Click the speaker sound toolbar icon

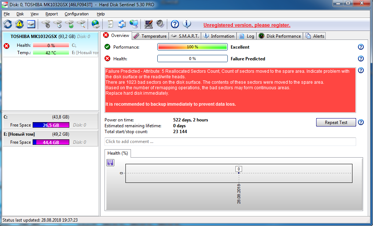pyautogui.click(x=160, y=24)
